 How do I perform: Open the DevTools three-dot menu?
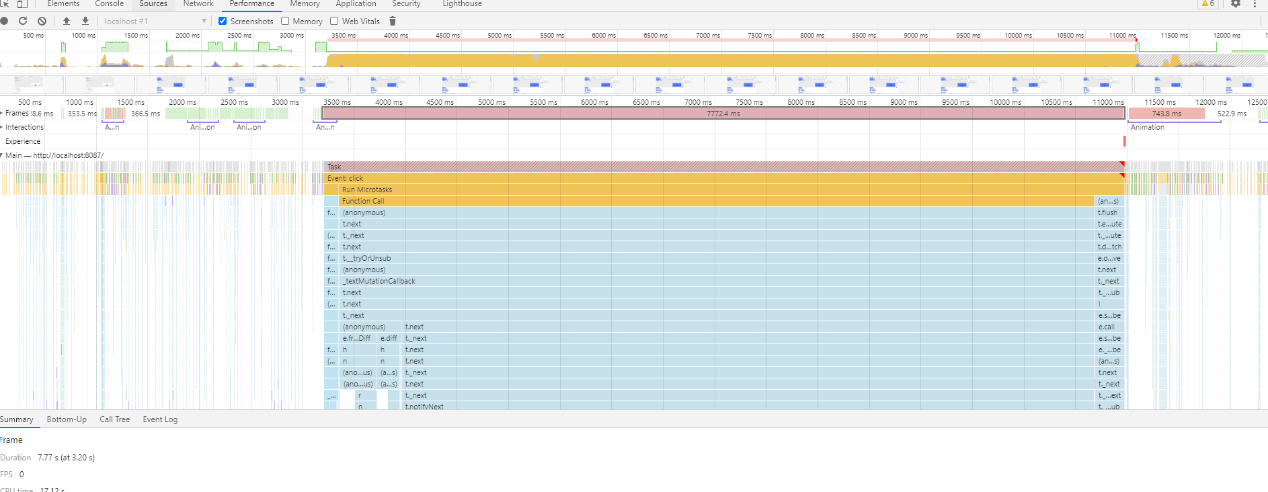coord(1255,3)
